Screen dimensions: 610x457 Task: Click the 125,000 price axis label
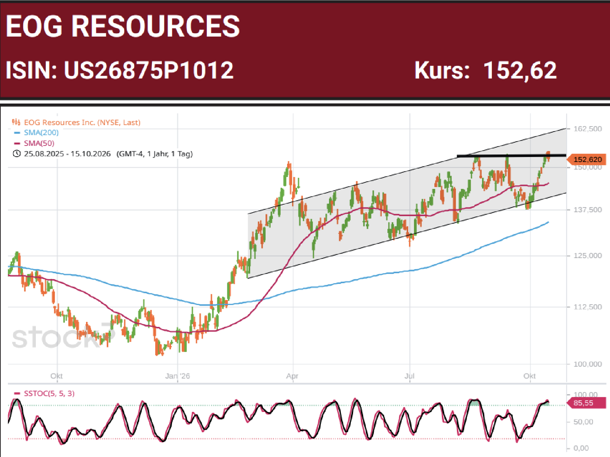[x=588, y=256]
